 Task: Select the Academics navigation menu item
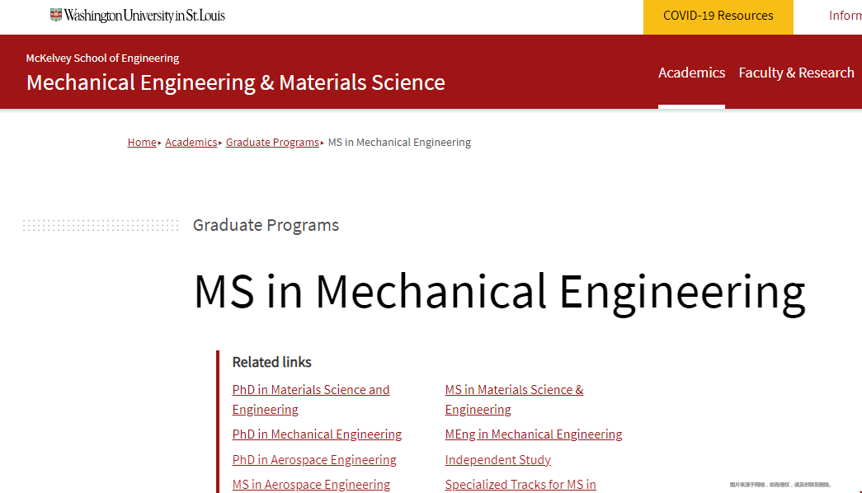[x=691, y=73]
